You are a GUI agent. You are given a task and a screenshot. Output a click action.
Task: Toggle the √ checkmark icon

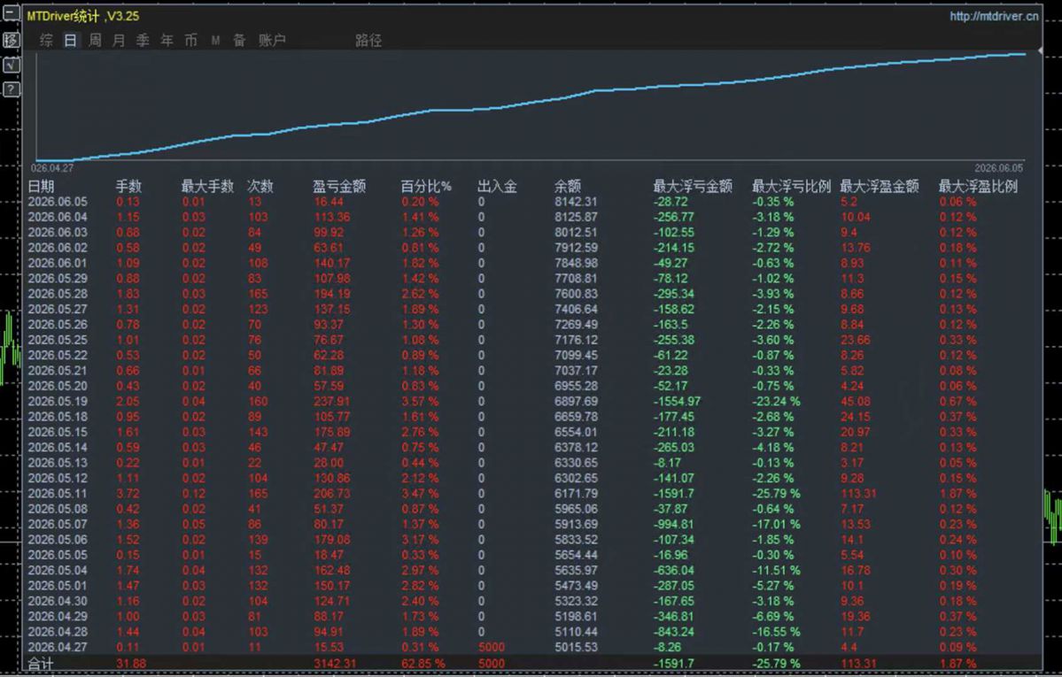[x=12, y=65]
